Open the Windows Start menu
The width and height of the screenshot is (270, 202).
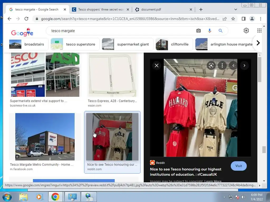pyautogui.click(x=7, y=197)
